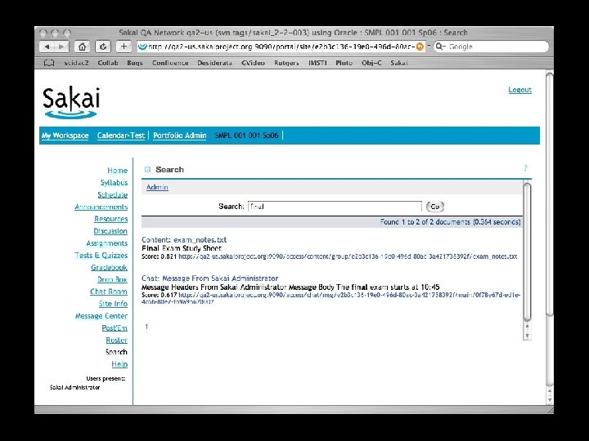Open the Chat: Message From Sakai Administrator result

(x=210, y=278)
